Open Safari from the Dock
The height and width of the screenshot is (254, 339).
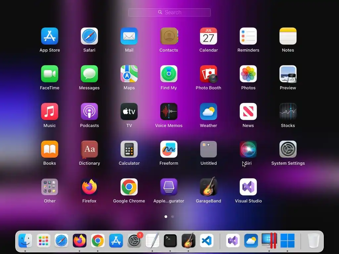(x=61, y=240)
